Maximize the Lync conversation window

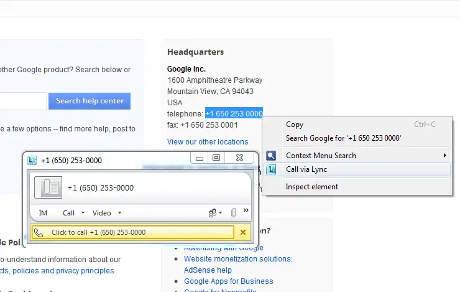pos(216,158)
